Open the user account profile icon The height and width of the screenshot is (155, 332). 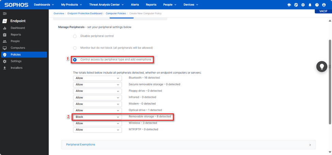coord(324,5)
